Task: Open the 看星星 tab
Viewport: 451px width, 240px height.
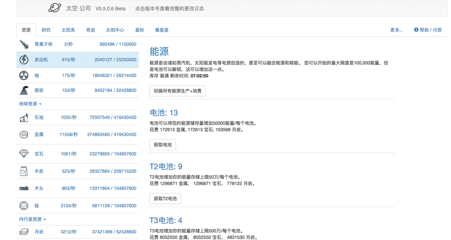Action: click(161, 30)
